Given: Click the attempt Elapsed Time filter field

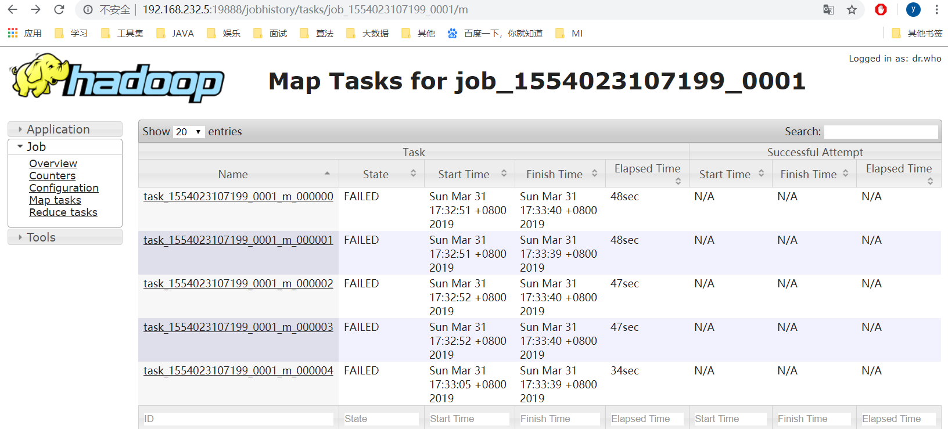Looking at the screenshot, I should (899, 419).
